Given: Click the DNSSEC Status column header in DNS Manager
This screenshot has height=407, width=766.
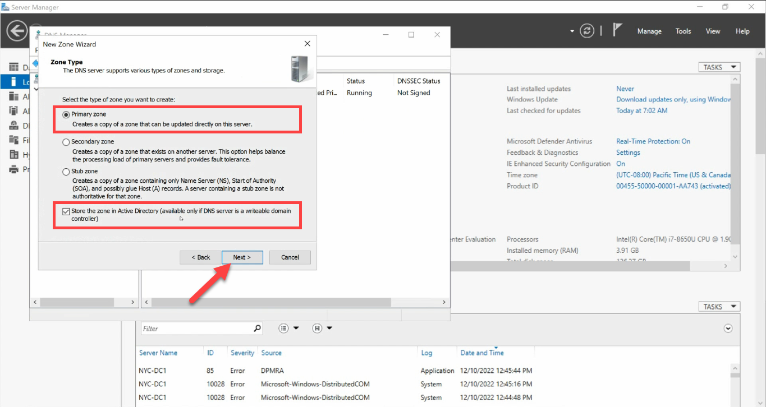Looking at the screenshot, I should point(419,81).
